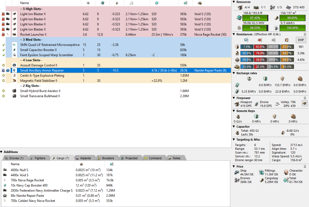Screen dimensions: 309x207
Task: Collapse the Capacitor panel
Action: coord(234,127)
